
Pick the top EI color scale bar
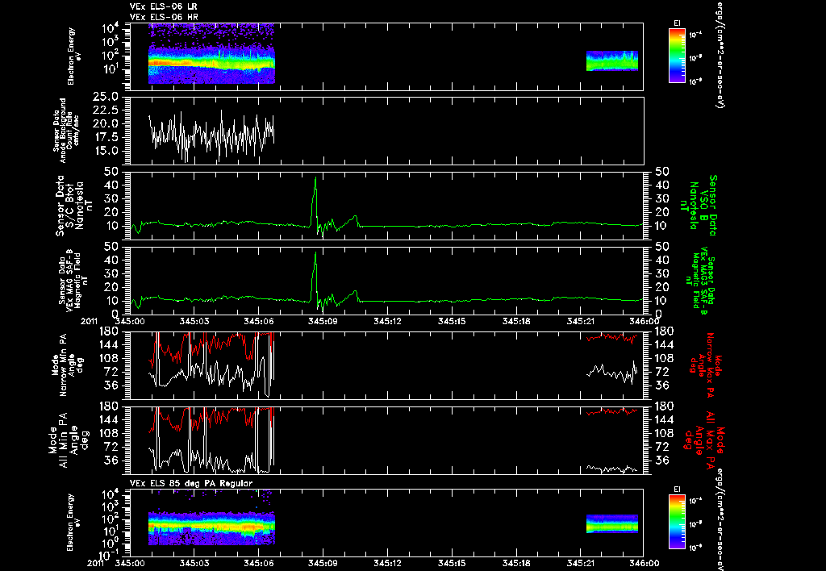[677, 56]
